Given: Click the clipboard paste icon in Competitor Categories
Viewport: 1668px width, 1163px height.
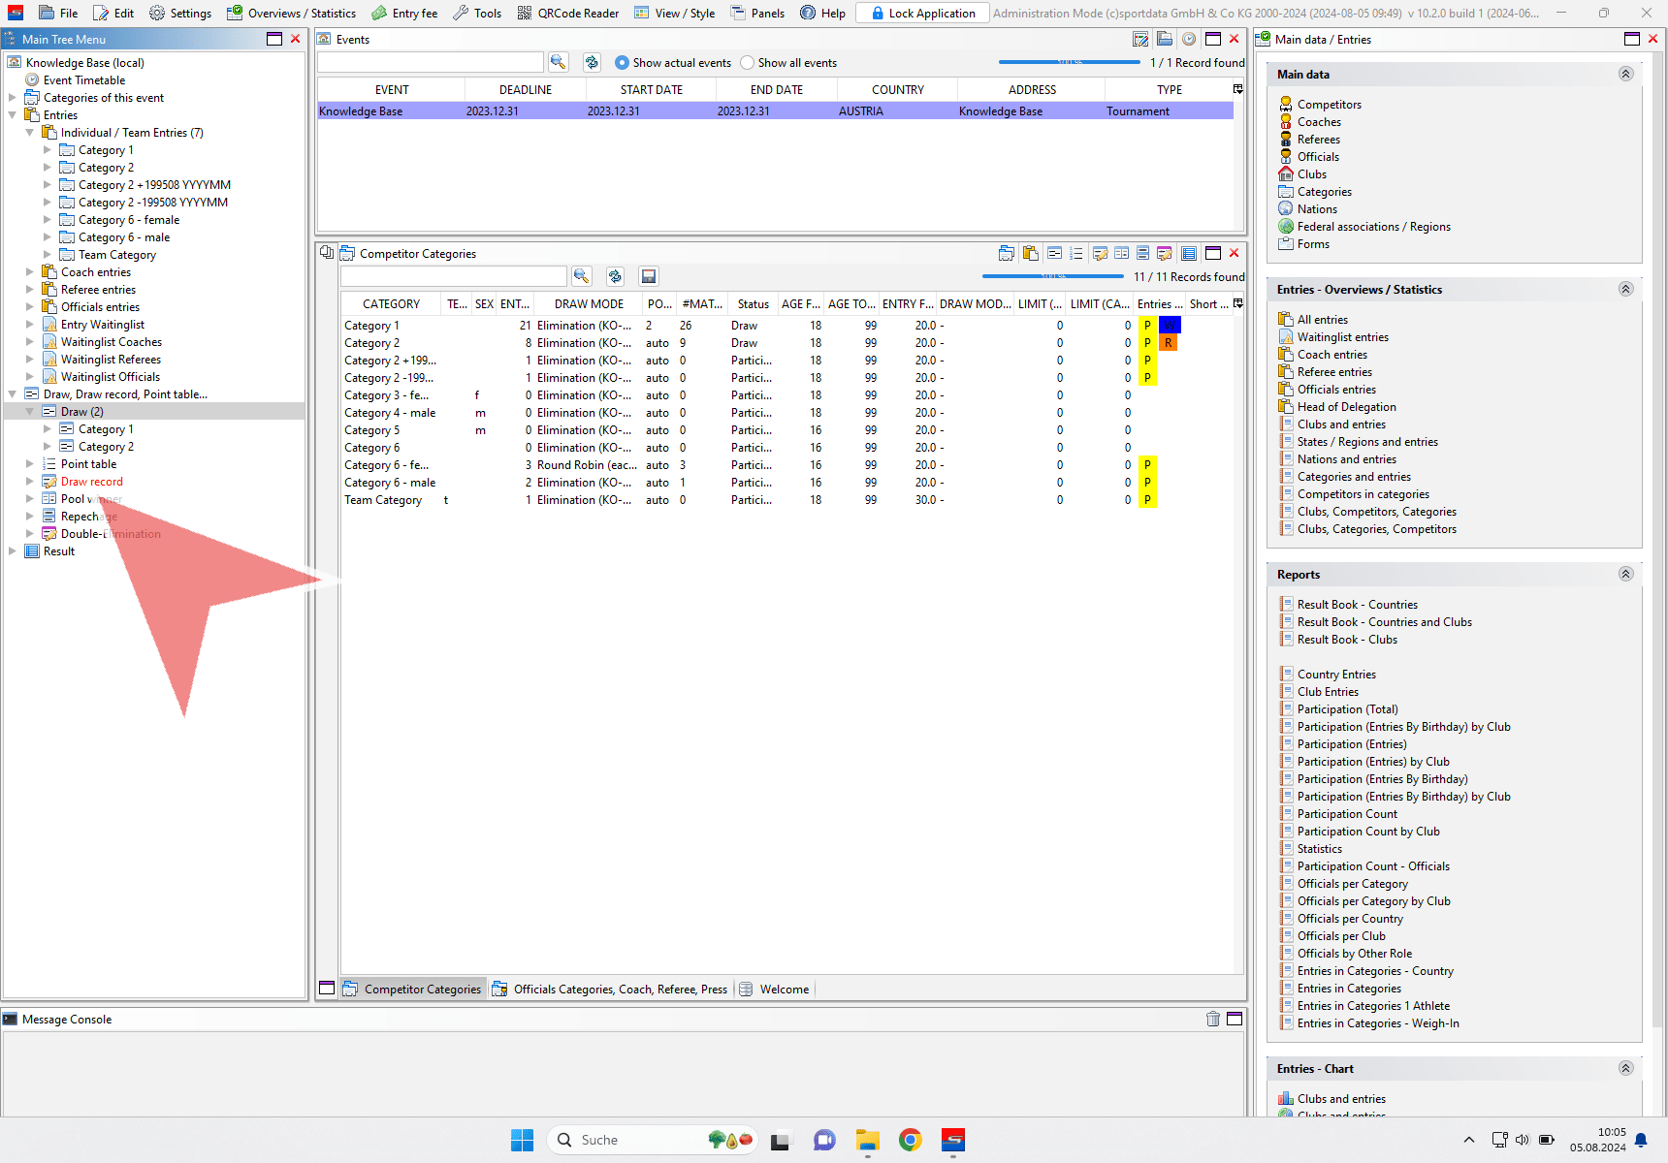Looking at the screenshot, I should coord(1030,253).
